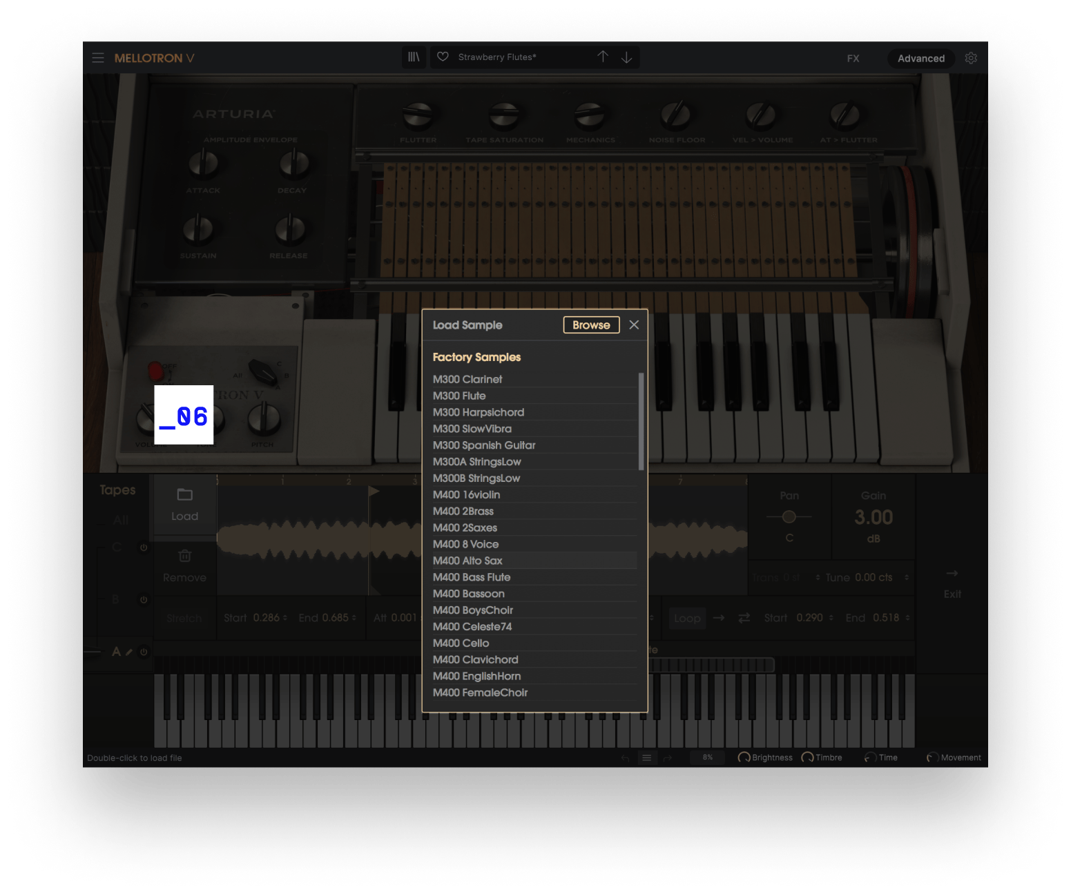Select M400 Cello sample in list
The image size is (1071, 892).
coord(461,643)
